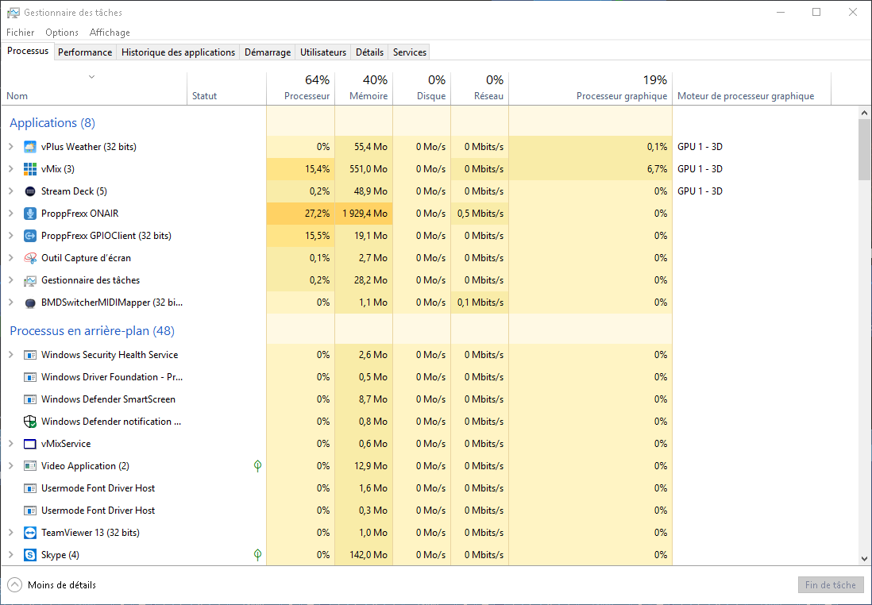This screenshot has height=605, width=872.
Task: Click the Outil Capture d'écran scissors icon
Action: pos(30,258)
